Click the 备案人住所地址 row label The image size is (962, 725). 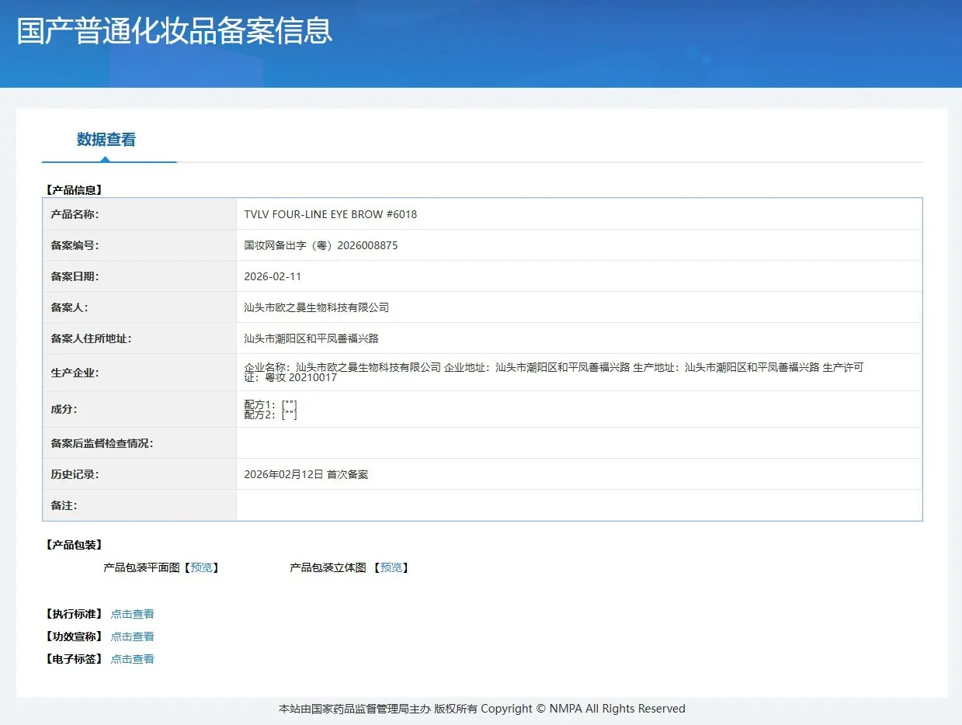pos(91,338)
